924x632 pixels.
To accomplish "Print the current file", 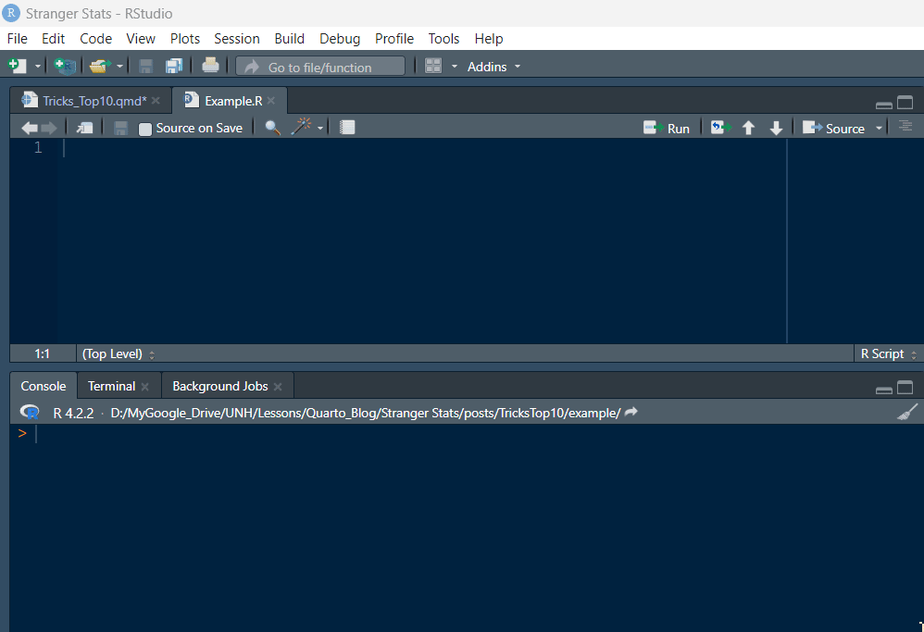I will 210,66.
